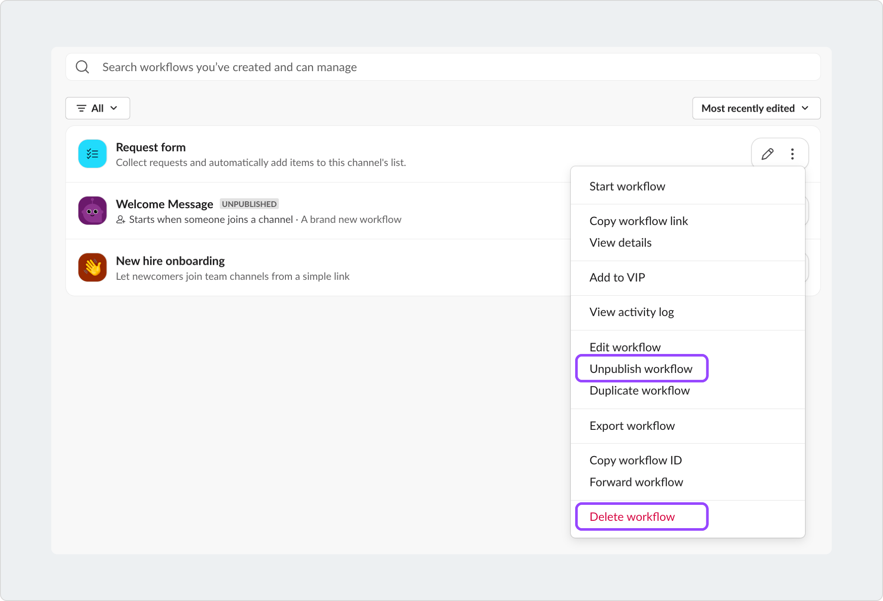Select Start workflow from the menu
This screenshot has width=883, height=601.
click(627, 186)
